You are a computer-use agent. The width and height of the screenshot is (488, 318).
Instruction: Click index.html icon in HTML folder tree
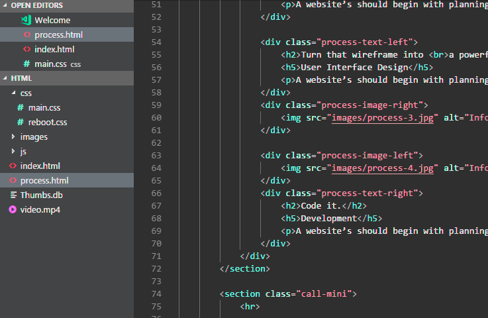pyautogui.click(x=13, y=166)
